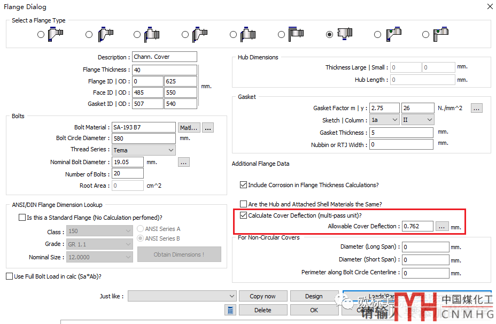
Task: Click the Matl... button
Action: 189,128
